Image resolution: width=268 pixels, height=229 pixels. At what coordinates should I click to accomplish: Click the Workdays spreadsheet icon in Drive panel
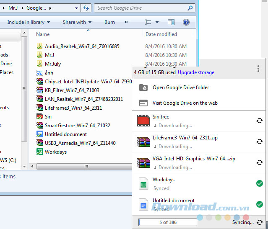click(143, 183)
